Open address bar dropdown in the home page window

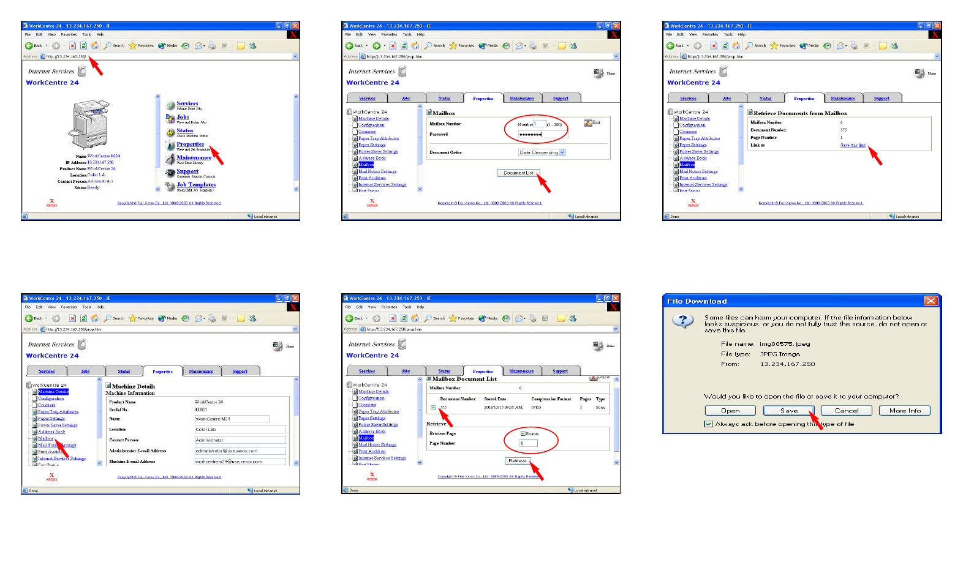point(295,56)
